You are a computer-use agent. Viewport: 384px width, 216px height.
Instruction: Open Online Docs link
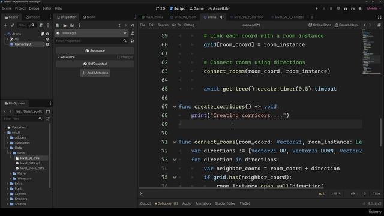click(x=319, y=25)
